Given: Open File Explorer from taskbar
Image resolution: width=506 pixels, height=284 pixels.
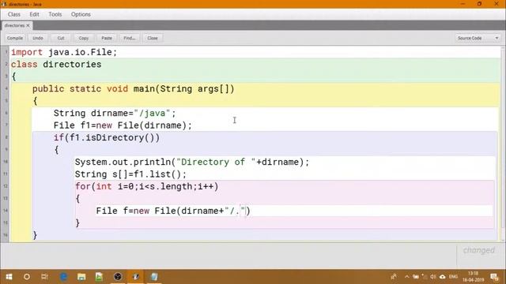Looking at the screenshot, I should (81, 277).
